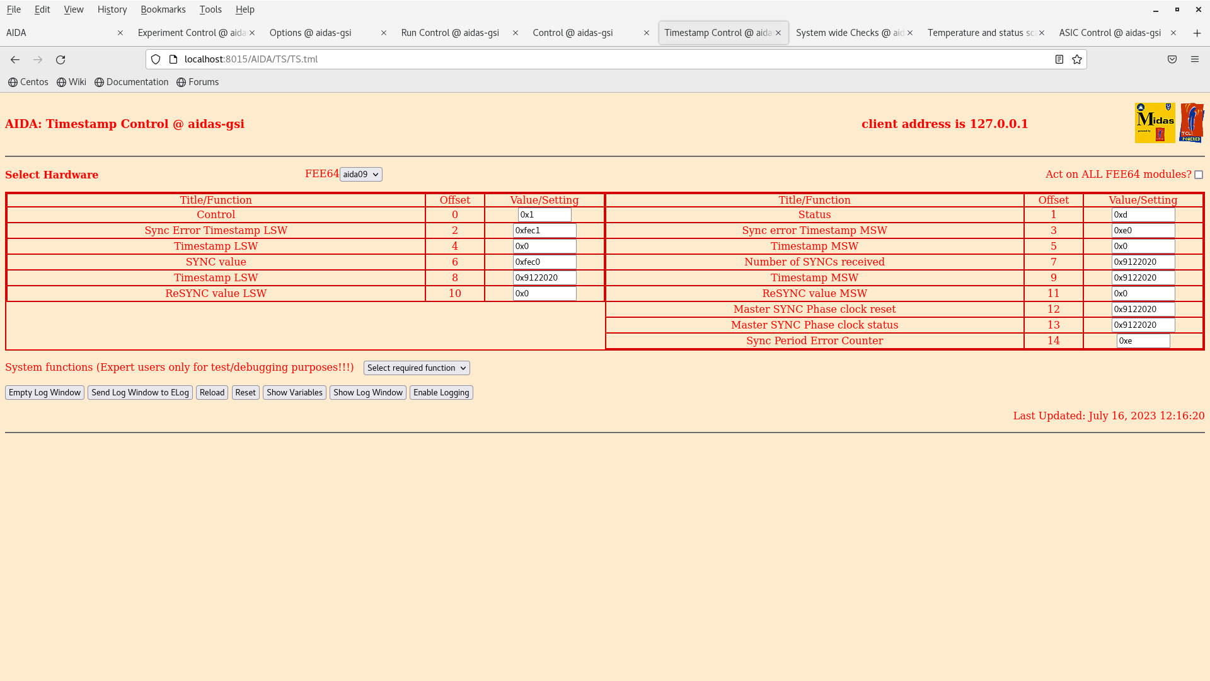This screenshot has height=681, width=1210.
Task: Click the Pocket save icon
Action: [1172, 59]
